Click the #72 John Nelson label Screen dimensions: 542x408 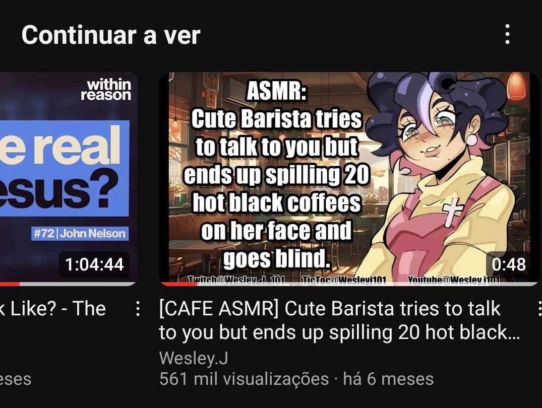[x=80, y=234]
